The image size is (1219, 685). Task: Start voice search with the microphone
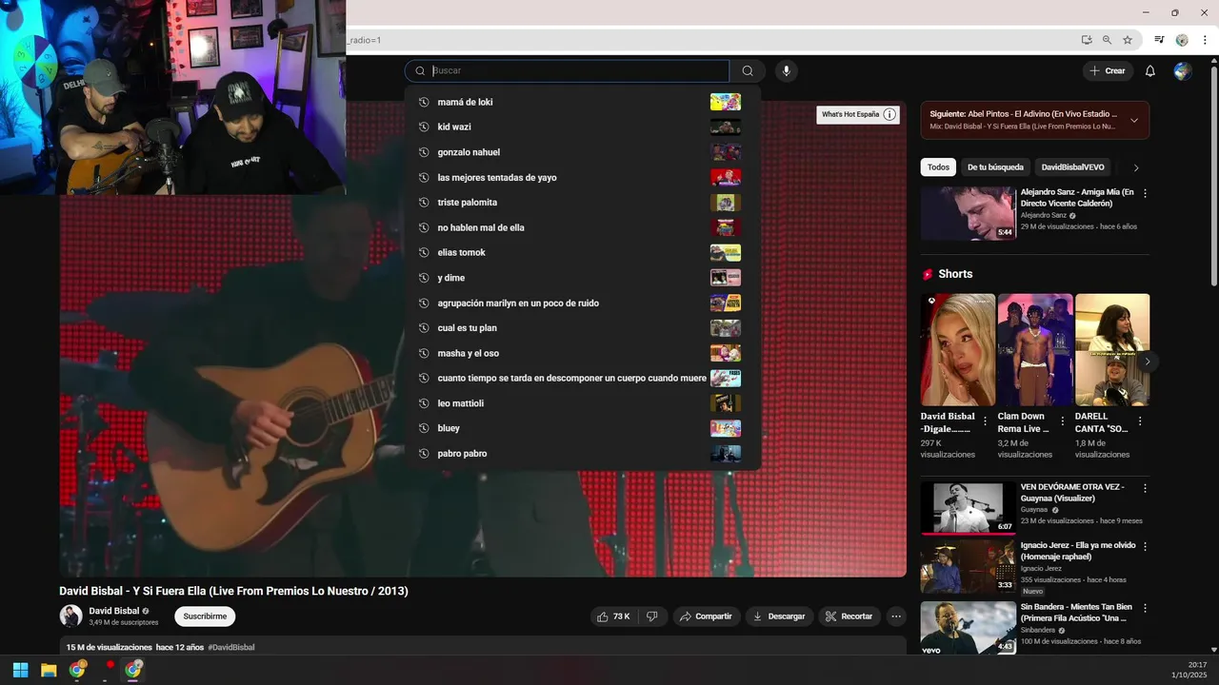click(786, 70)
